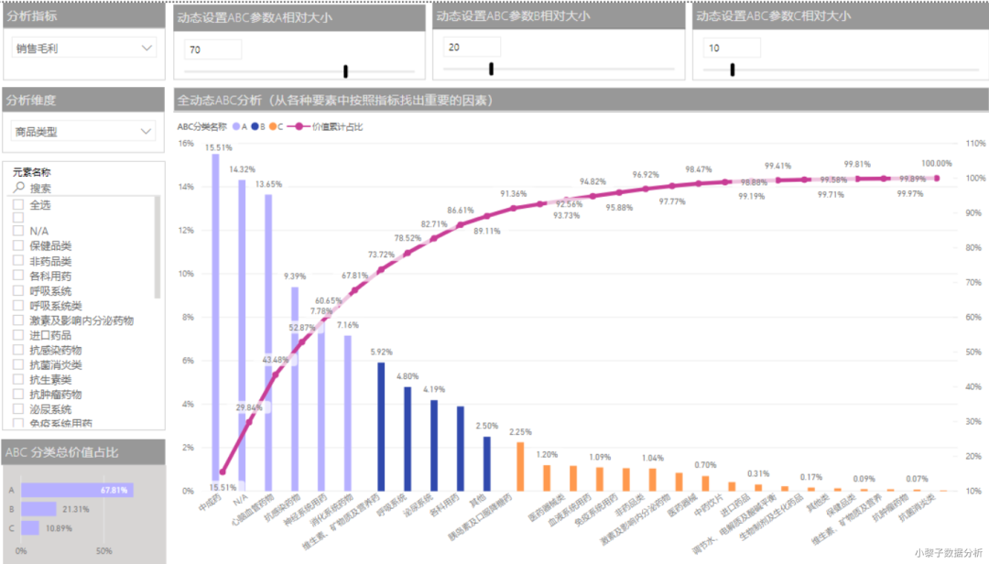
Task: Open the 销售毛利 analysis metric dropdown
Action: tap(84, 48)
